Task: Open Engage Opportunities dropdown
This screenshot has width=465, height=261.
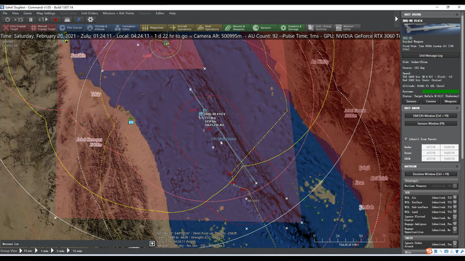Action: pos(455,229)
